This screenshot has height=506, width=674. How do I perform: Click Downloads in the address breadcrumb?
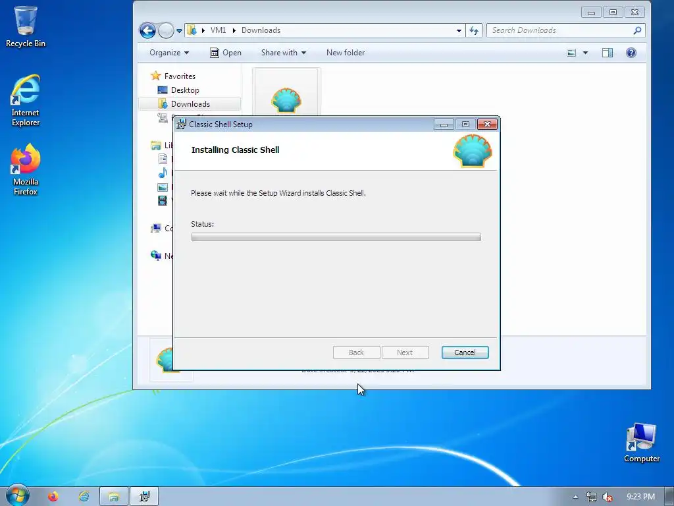(261, 30)
